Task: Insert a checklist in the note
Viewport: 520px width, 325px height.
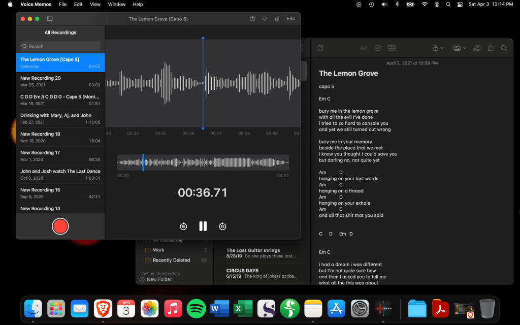Action: pos(378,48)
